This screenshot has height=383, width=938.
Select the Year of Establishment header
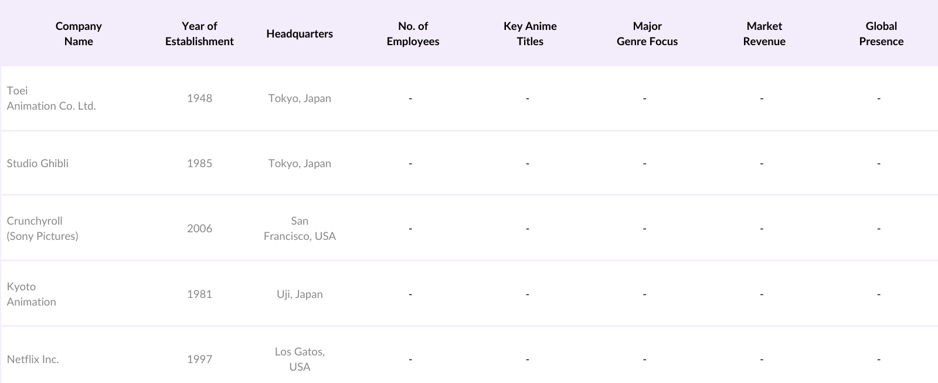coord(199,33)
